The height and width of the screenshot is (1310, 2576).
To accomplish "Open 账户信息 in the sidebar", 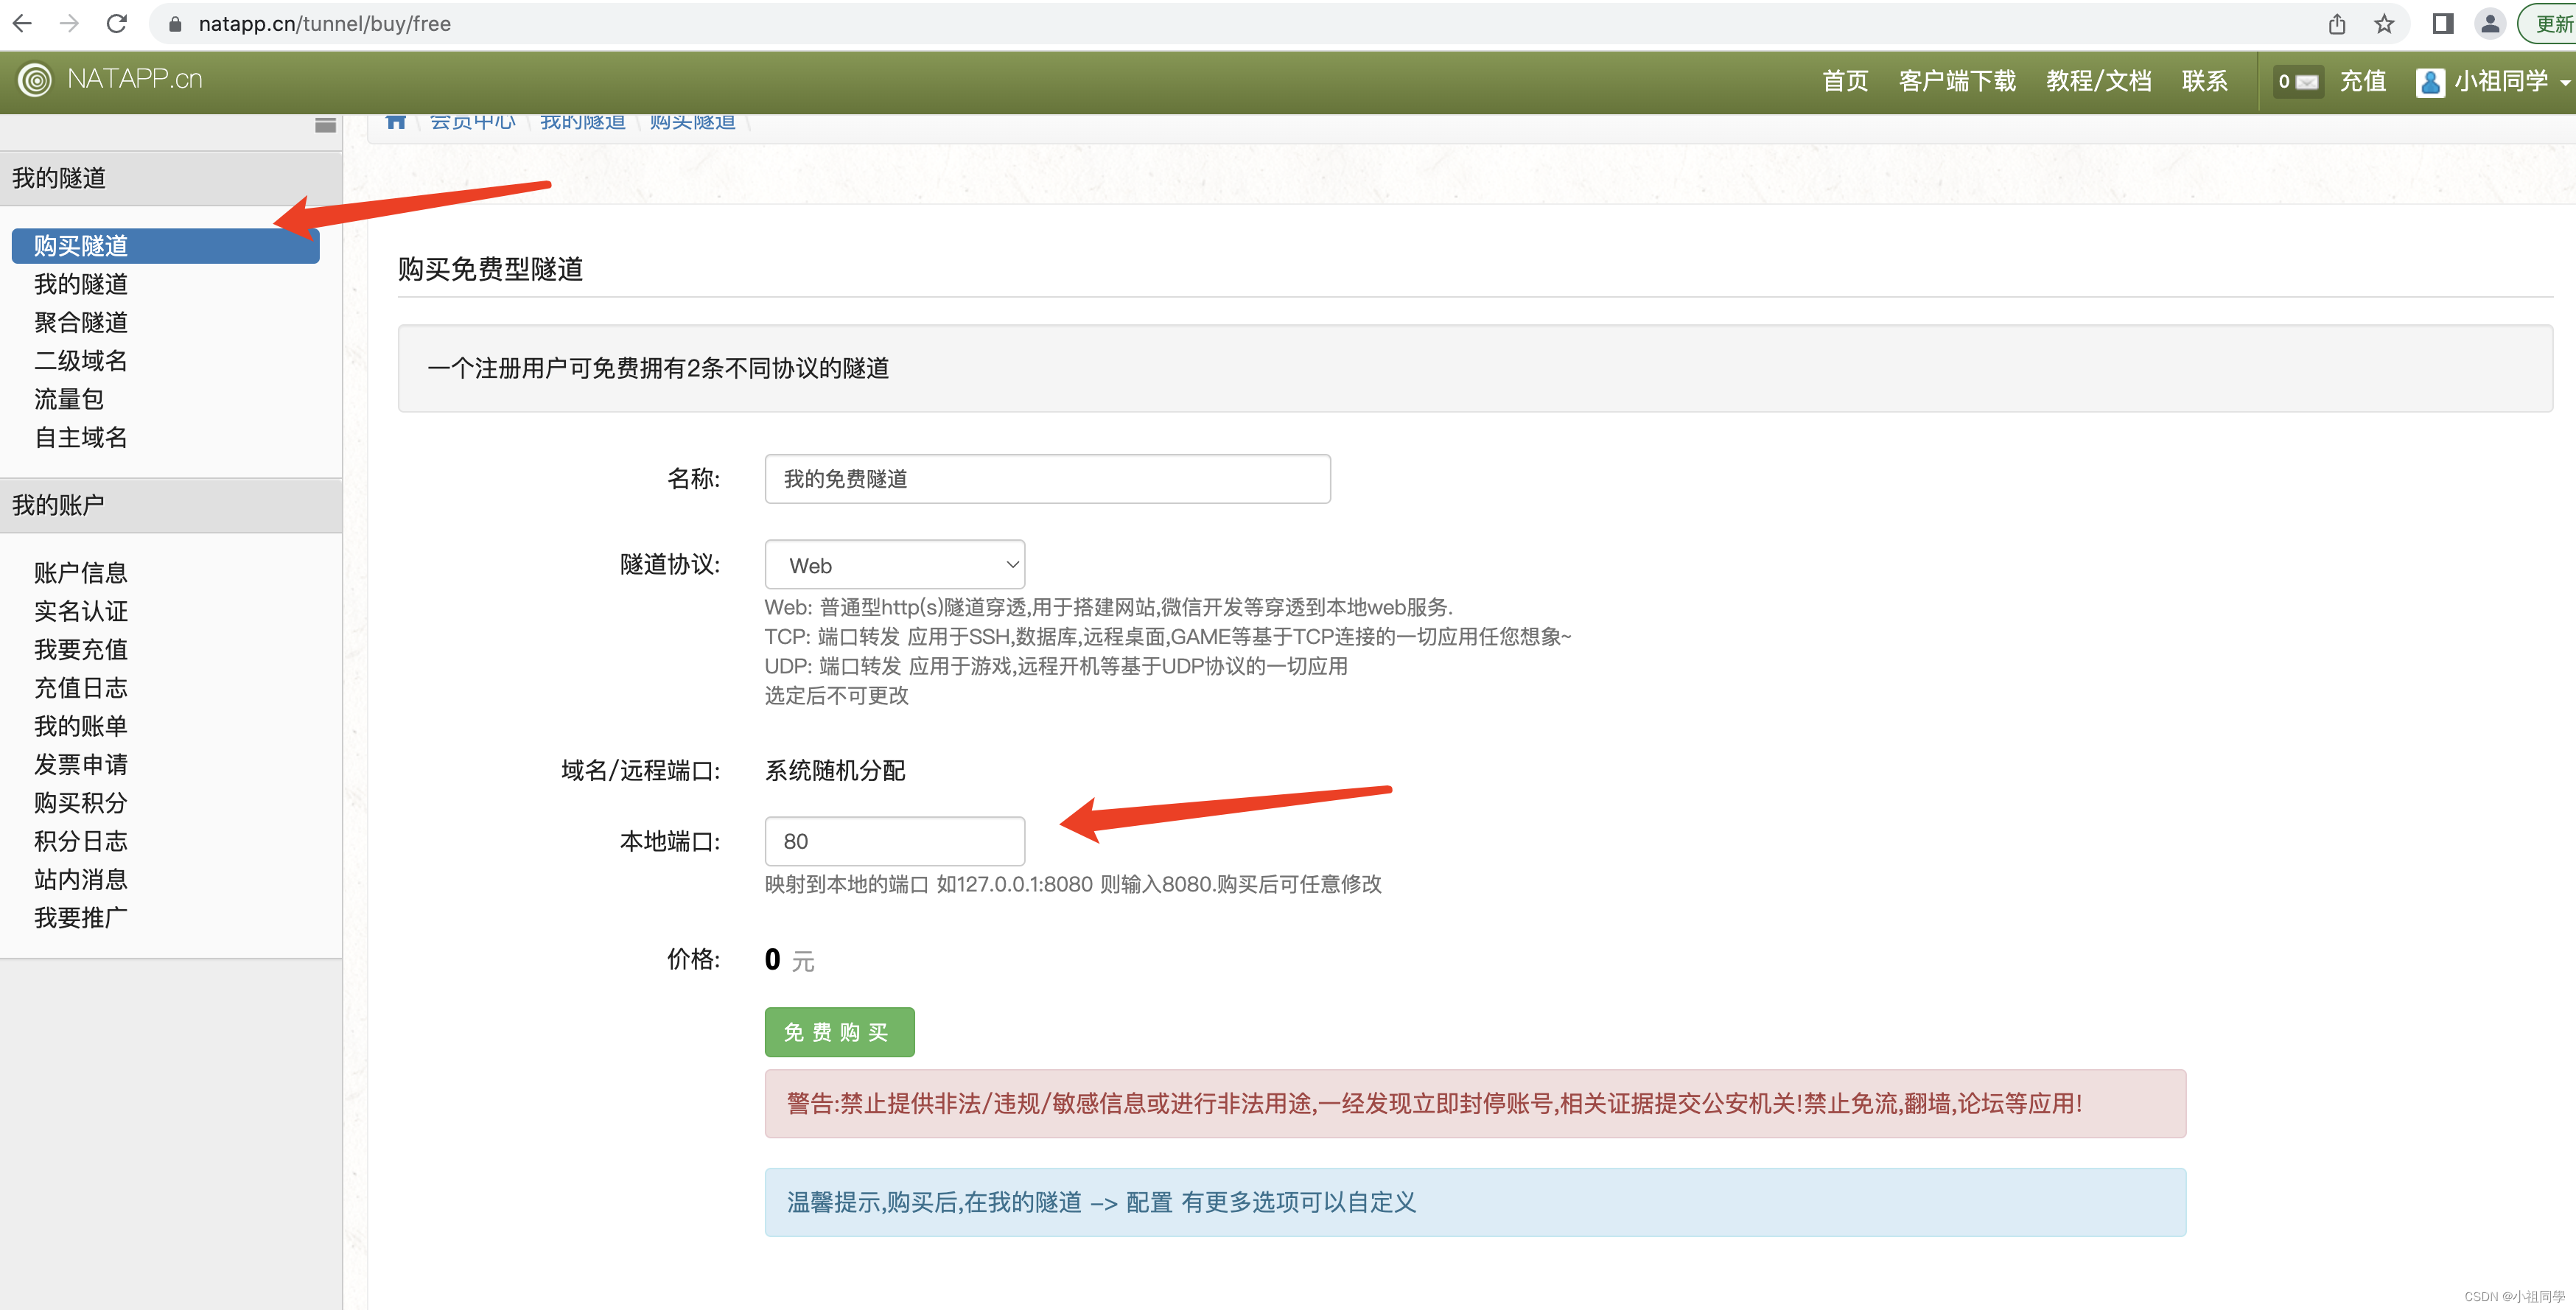I will 81,573.
